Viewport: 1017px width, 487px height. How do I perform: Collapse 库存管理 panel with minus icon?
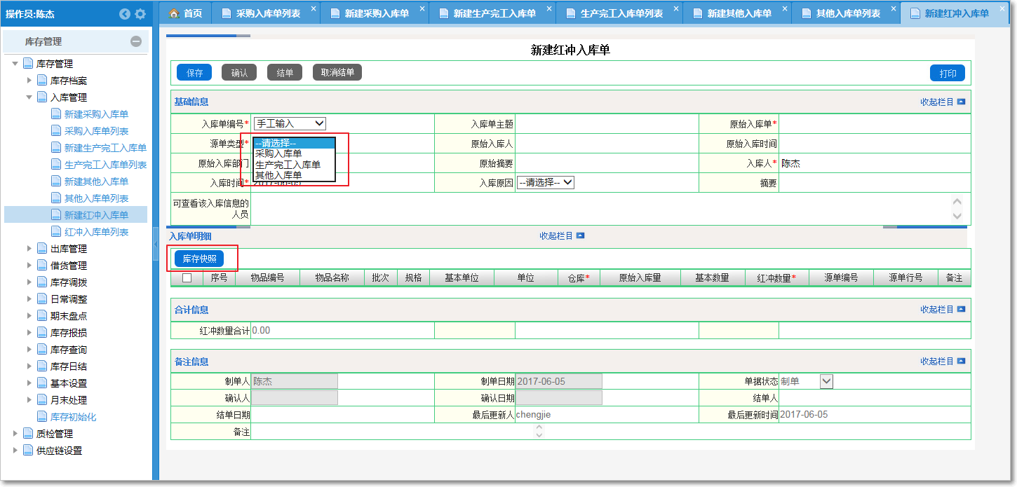136,42
